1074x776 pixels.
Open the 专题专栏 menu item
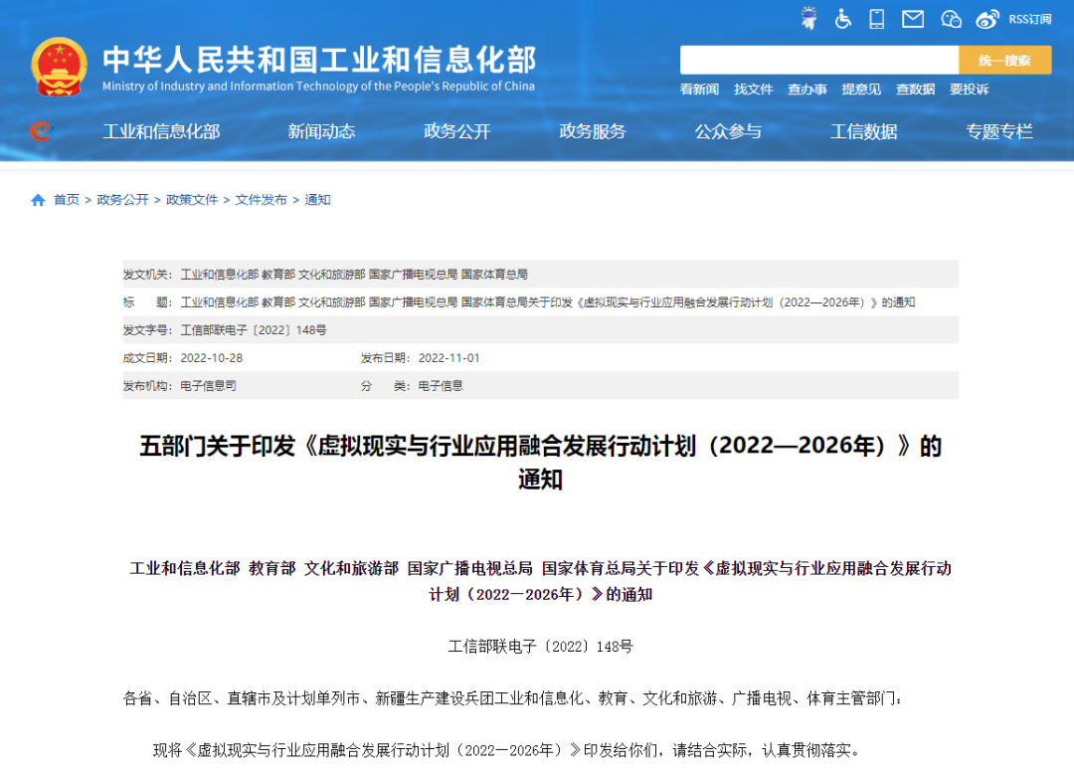(x=998, y=130)
